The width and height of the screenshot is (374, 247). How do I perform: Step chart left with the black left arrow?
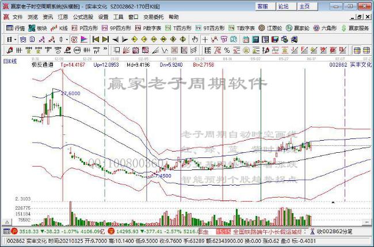(x=115, y=39)
